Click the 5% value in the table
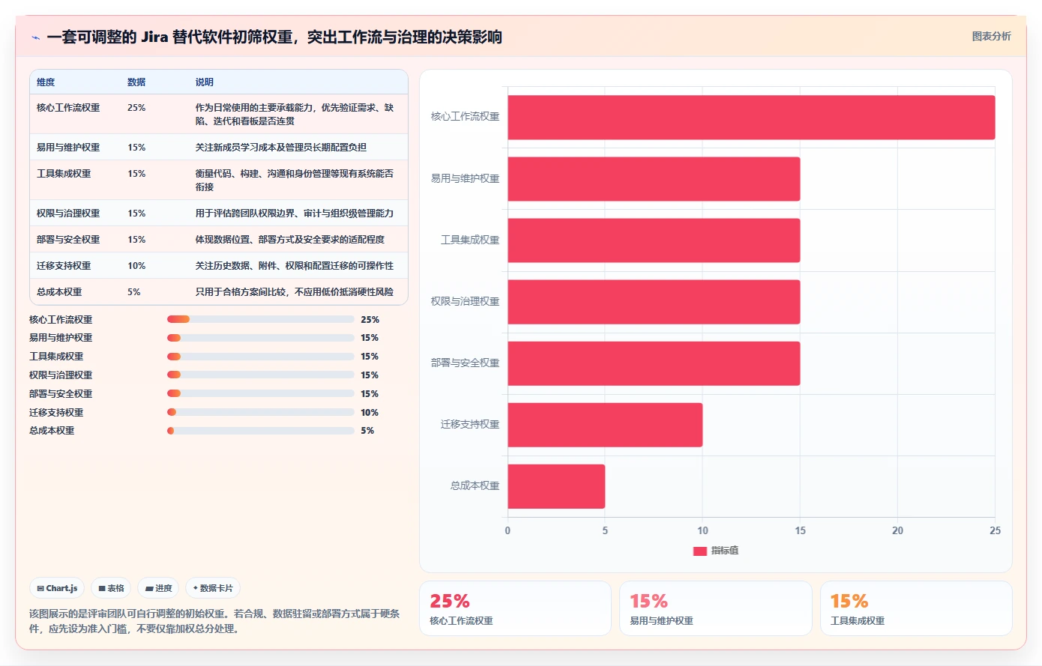This screenshot has height=666, width=1042. coord(134,292)
